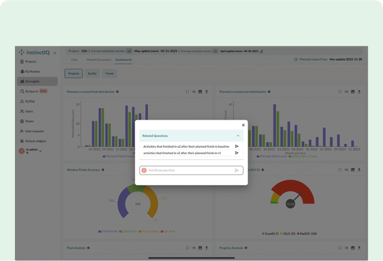Download Float Analysis widget data
This screenshot has height=261, width=383.
tap(206, 248)
